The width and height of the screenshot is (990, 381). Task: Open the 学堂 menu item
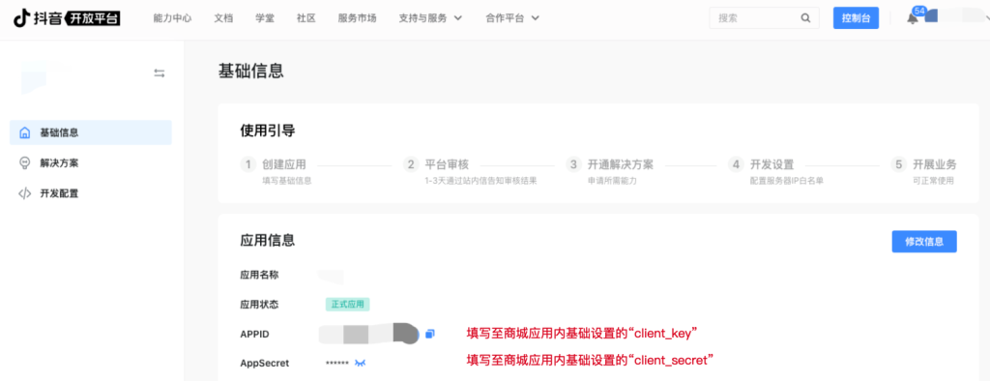pyautogui.click(x=265, y=18)
